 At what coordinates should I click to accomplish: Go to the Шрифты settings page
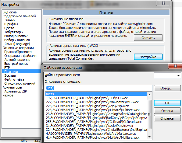[11, 24]
